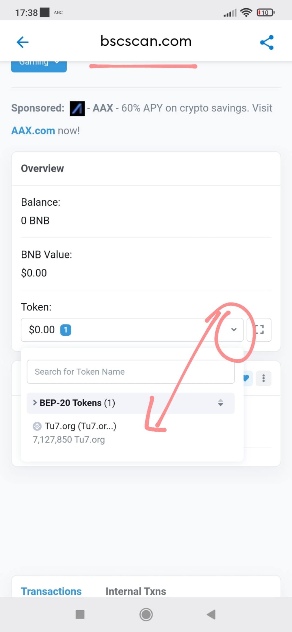
Task: Open the expand-view icon beside token dropdown
Action: (x=259, y=330)
